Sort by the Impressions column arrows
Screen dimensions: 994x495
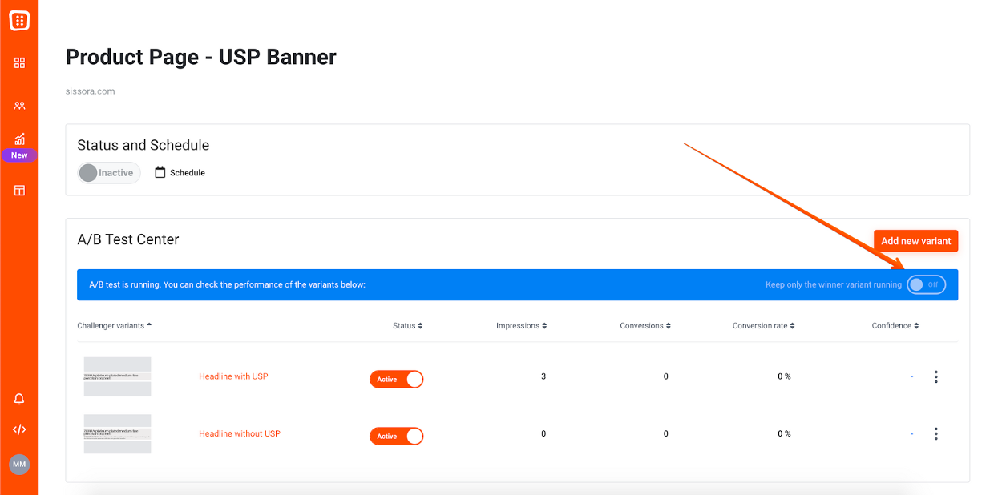pos(544,325)
